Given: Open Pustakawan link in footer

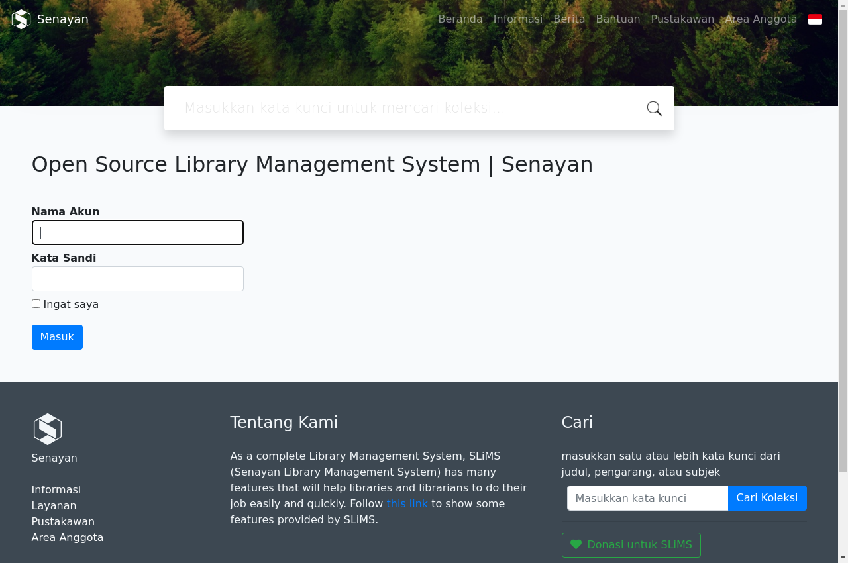Looking at the screenshot, I should [63, 522].
